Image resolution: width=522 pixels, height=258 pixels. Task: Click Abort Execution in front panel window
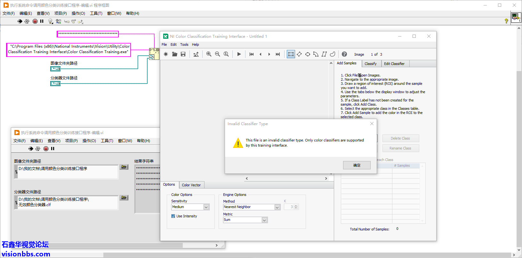pyautogui.click(x=46, y=149)
